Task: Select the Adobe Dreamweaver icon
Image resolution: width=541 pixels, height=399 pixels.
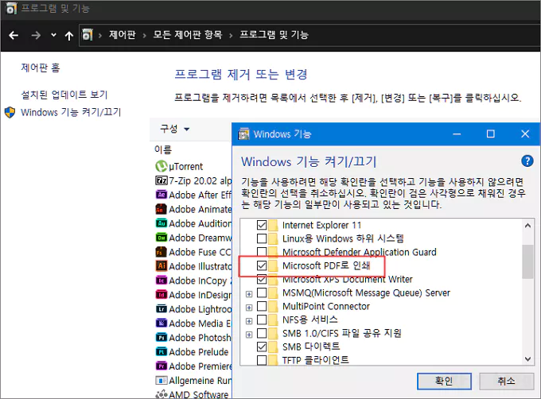Action: pyautogui.click(x=162, y=238)
